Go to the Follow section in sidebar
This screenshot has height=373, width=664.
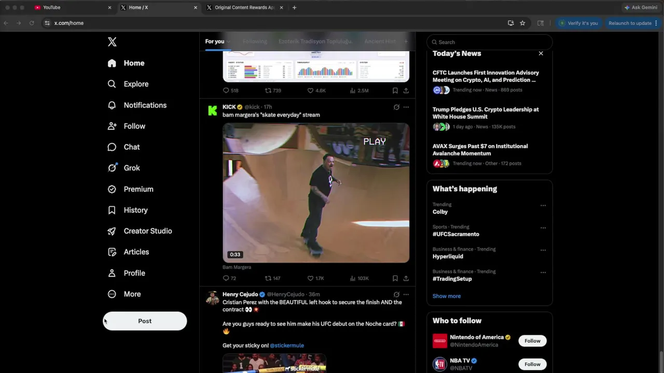tap(126, 126)
